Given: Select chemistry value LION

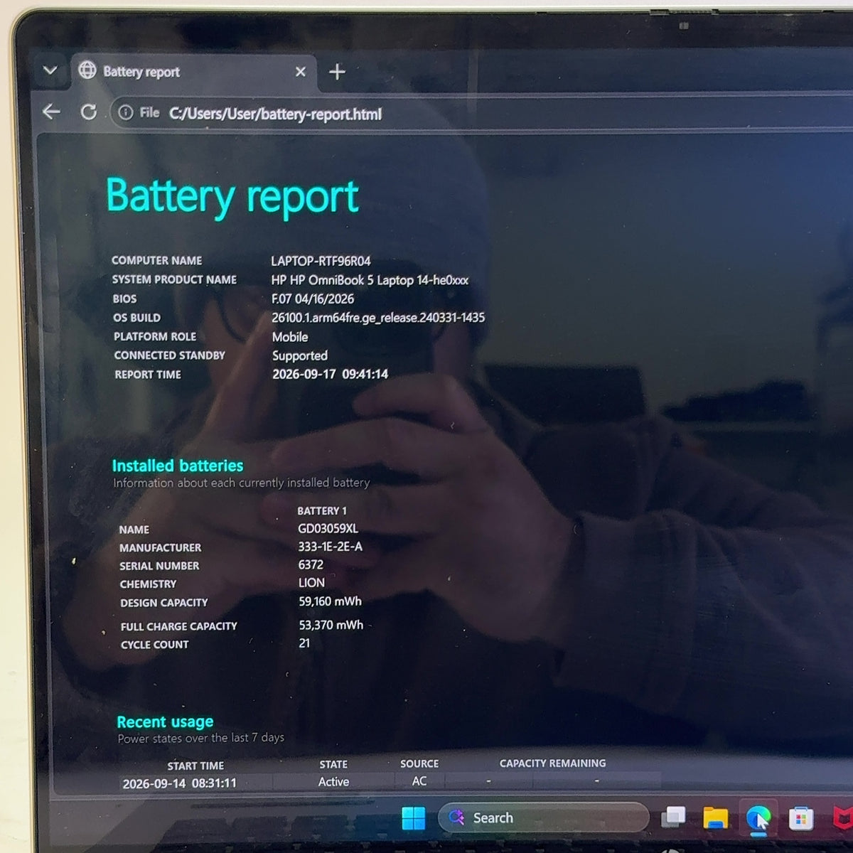Looking at the screenshot, I should (x=312, y=583).
